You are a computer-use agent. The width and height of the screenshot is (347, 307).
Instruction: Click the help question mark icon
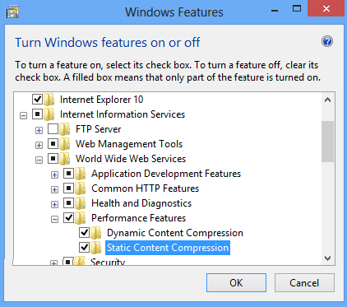click(x=327, y=41)
